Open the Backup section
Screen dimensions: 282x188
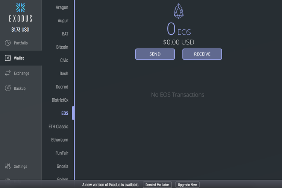pos(20,88)
